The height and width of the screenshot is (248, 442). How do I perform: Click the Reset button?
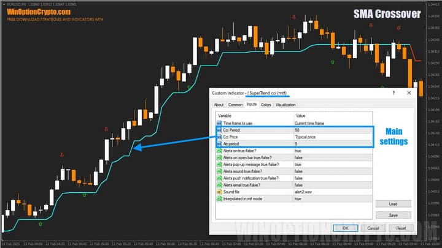pyautogui.click(x=401, y=228)
